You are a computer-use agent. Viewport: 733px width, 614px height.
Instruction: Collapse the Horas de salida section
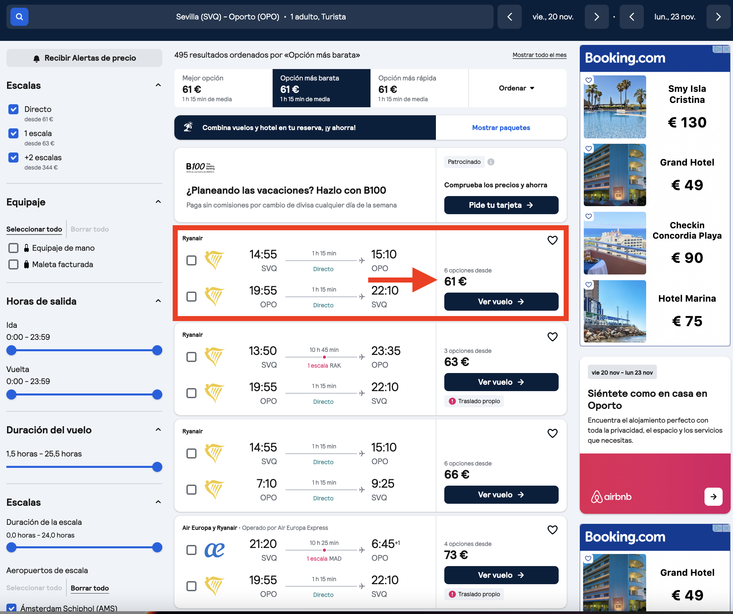point(158,301)
